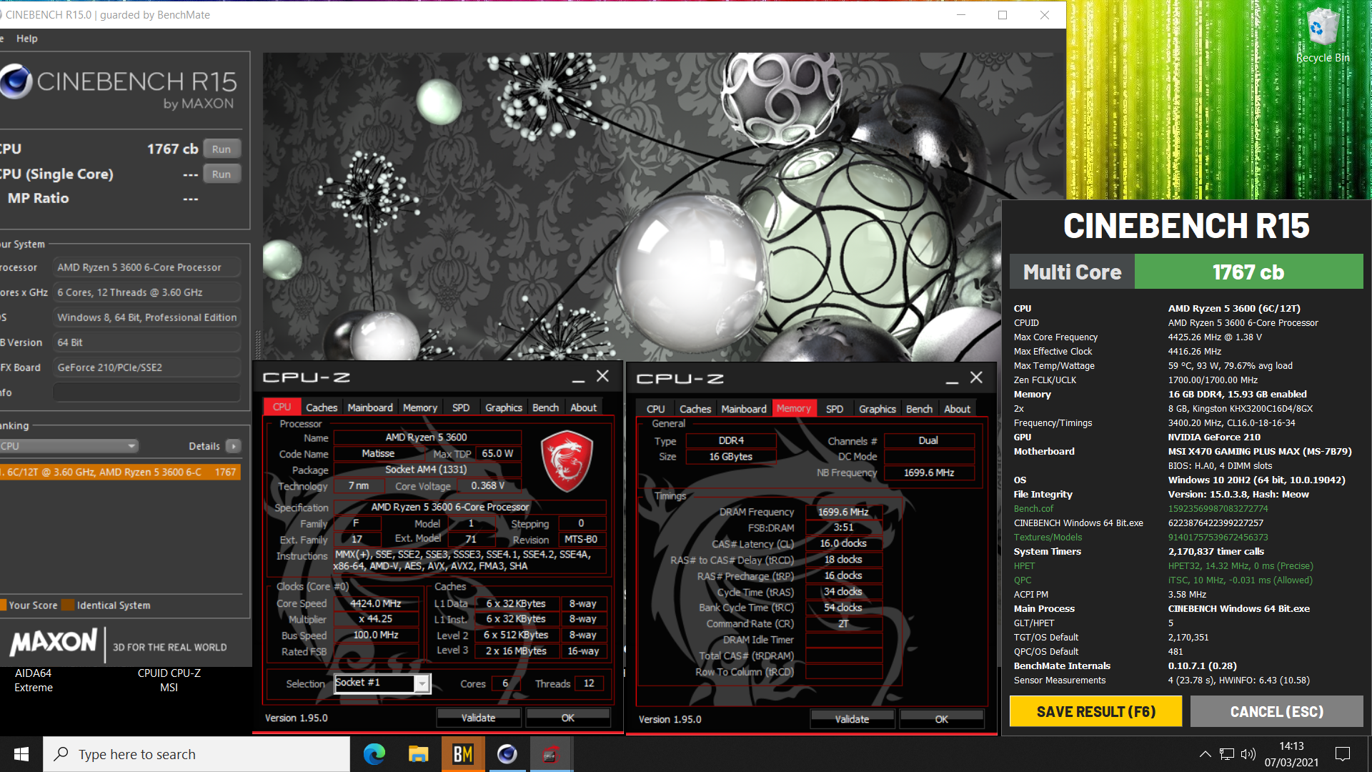Image resolution: width=1372 pixels, height=772 pixels.
Task: Click Validate in right CPU-Z window
Action: coord(852,719)
